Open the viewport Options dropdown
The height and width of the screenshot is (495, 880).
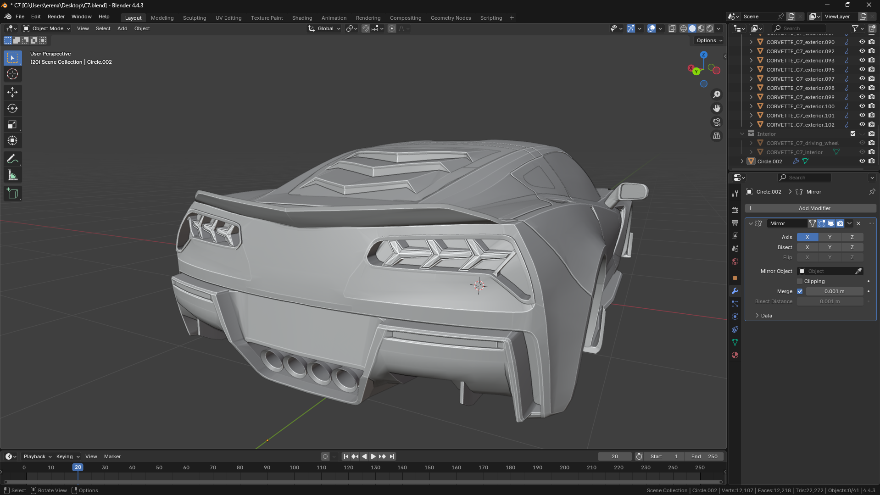[709, 40]
